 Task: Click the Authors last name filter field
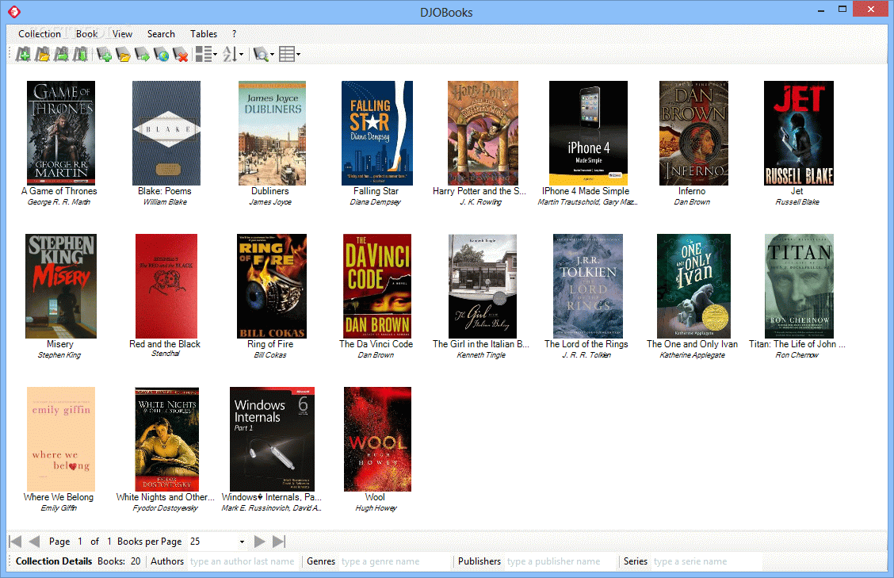point(243,561)
